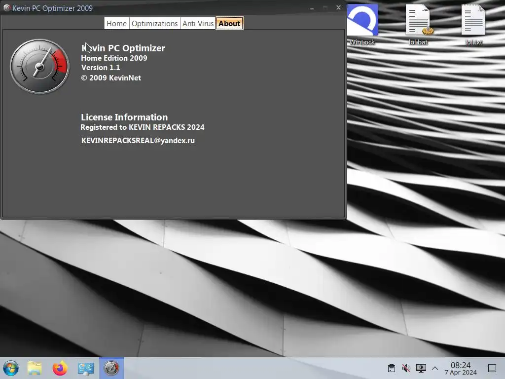
Task: Click the 'Registered to KEVIN REPACKS 2024' text
Action: pyautogui.click(x=143, y=127)
